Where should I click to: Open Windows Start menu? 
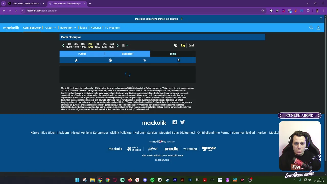pyautogui.click(x=77, y=180)
